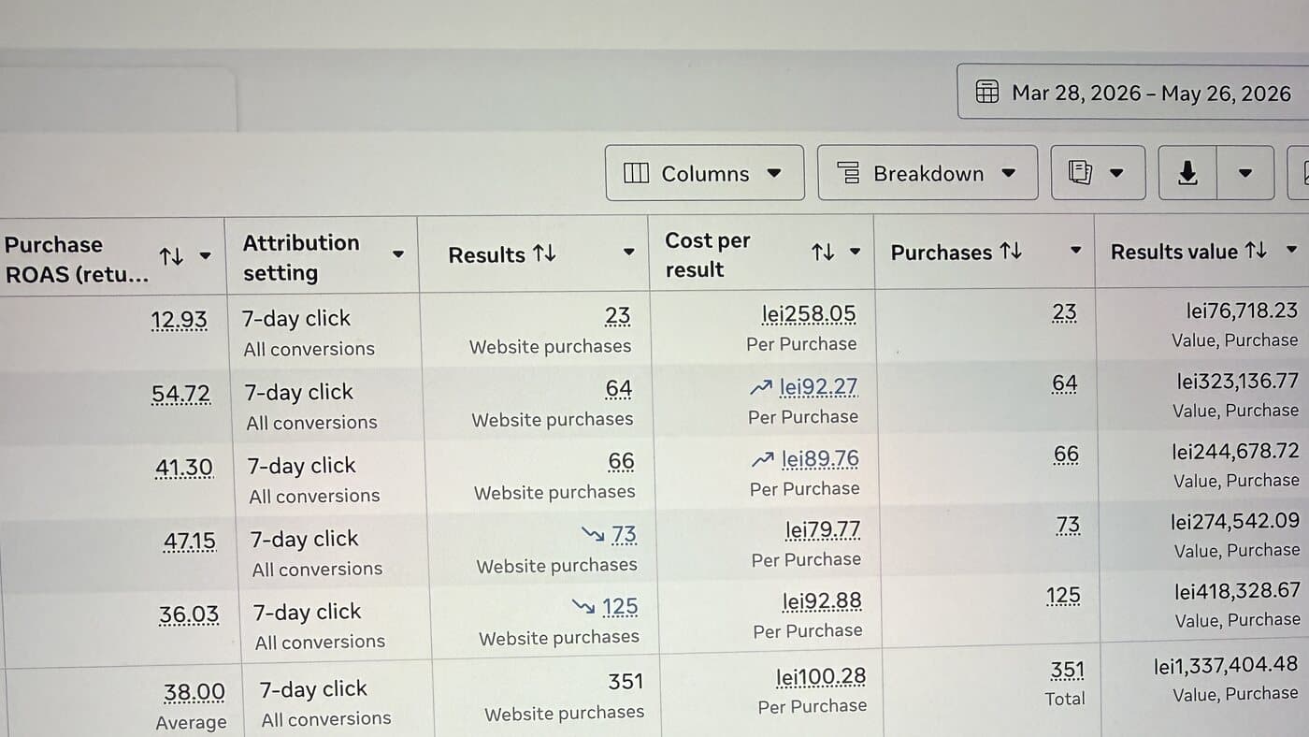
Task: Click results value lei418,328.67
Action: coord(1237,591)
